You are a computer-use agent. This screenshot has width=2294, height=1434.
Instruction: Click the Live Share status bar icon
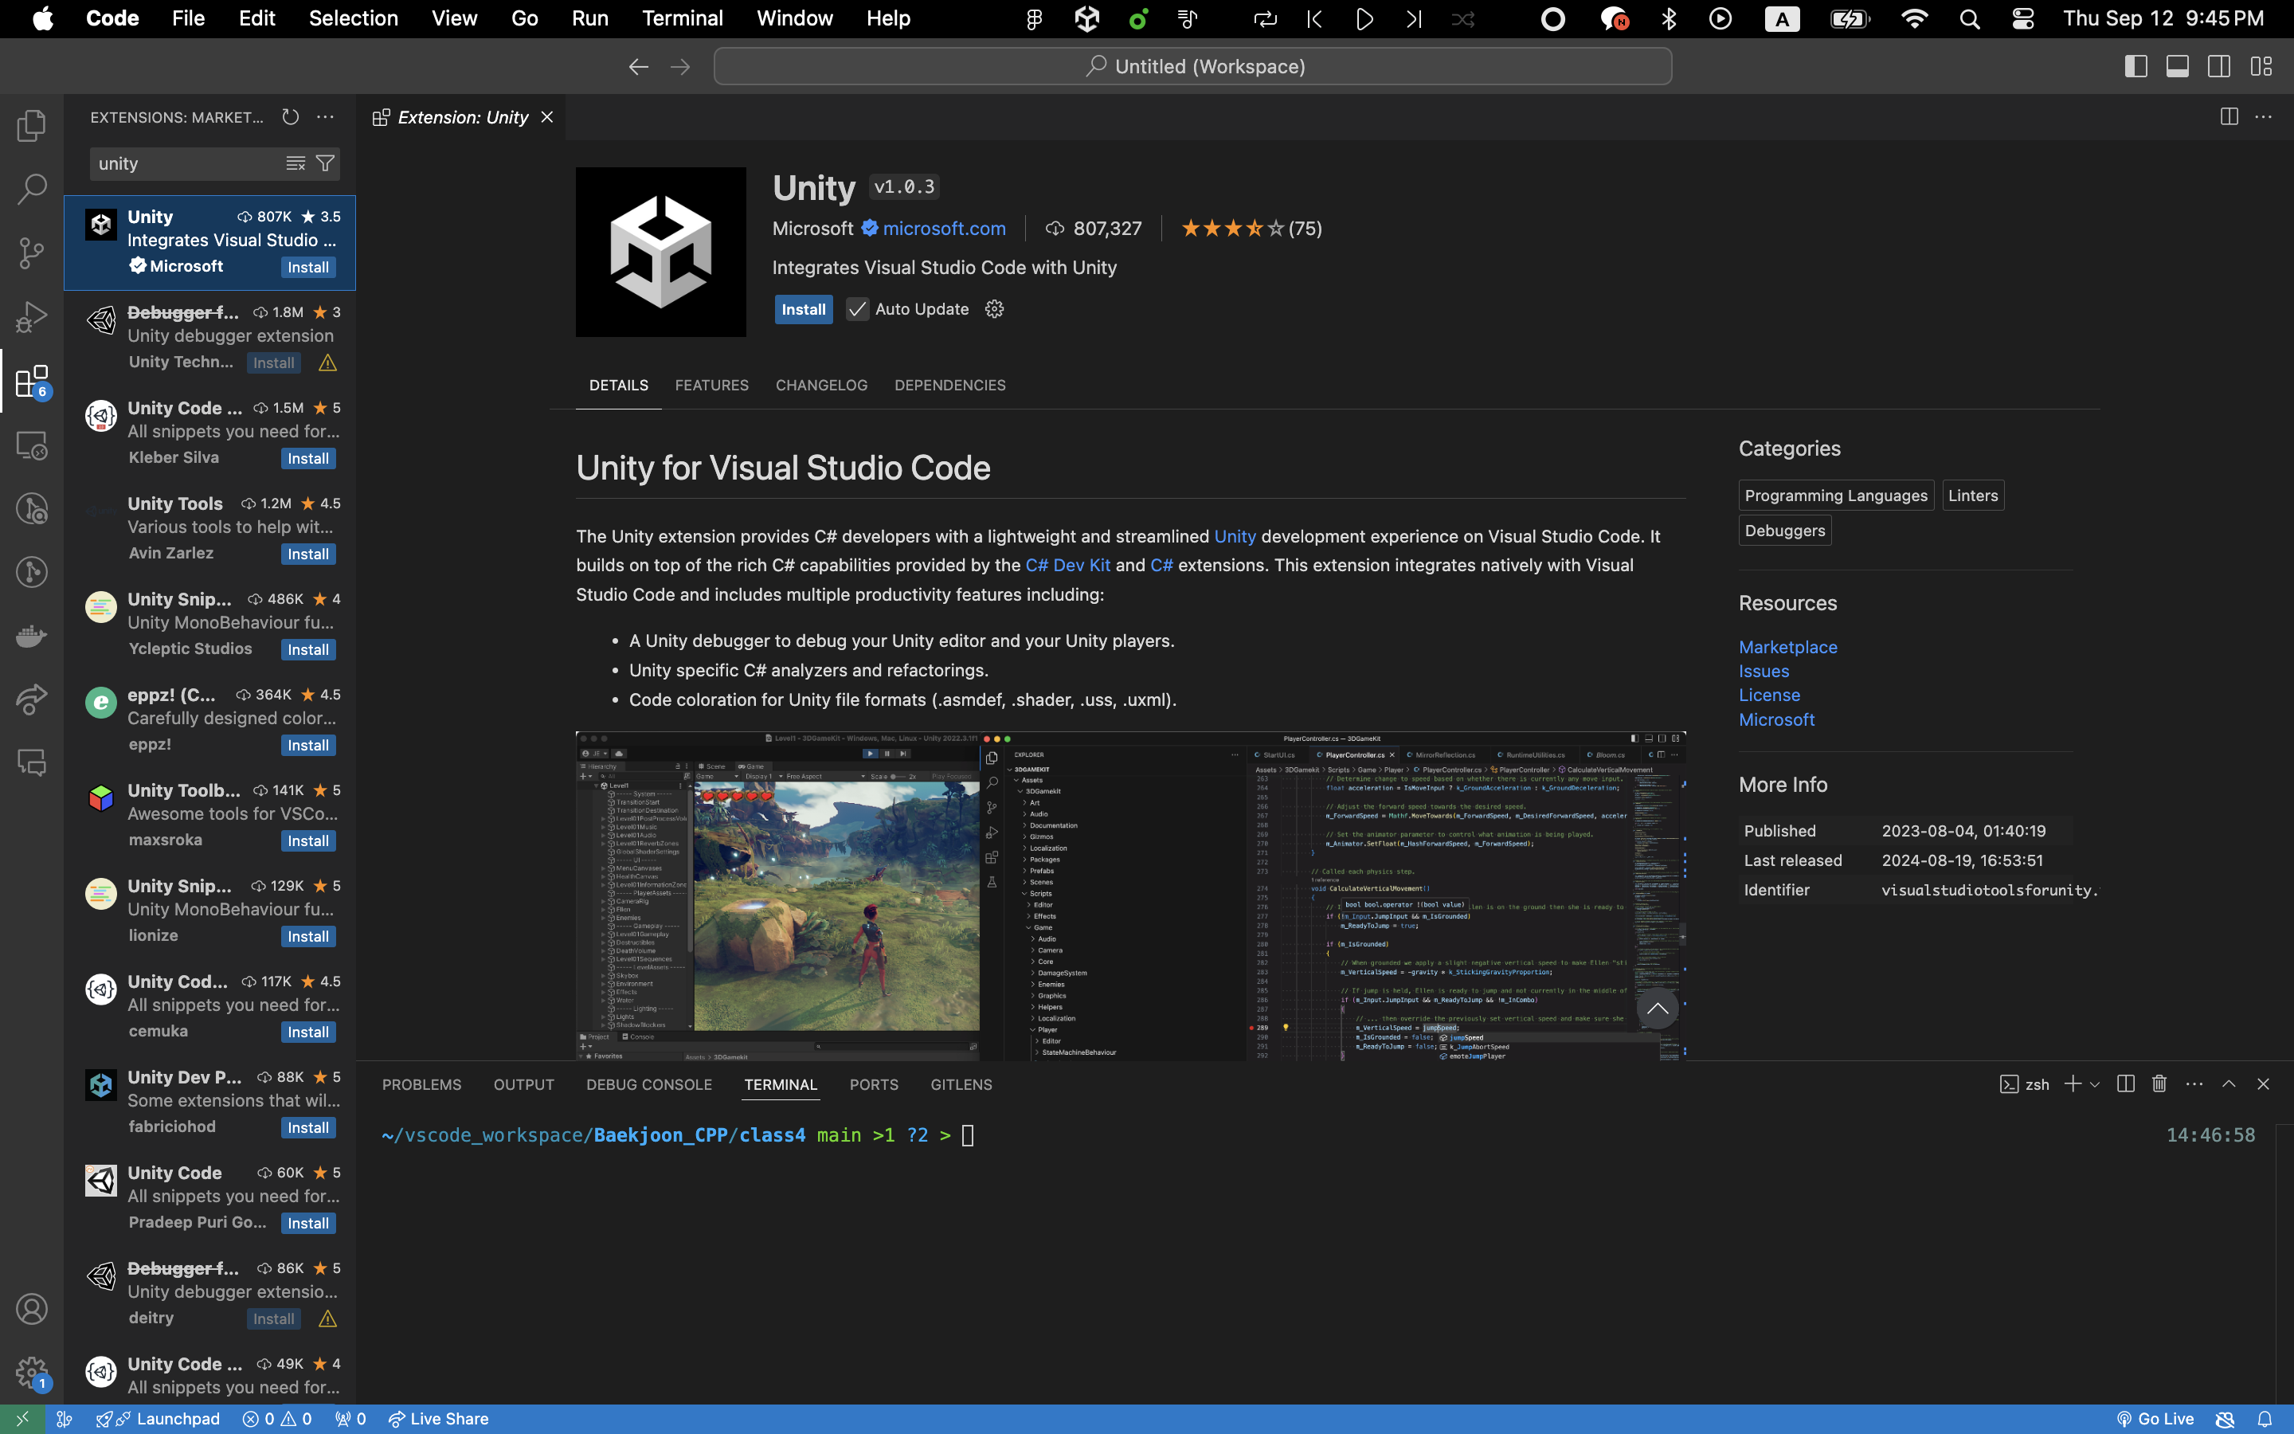pos(438,1418)
